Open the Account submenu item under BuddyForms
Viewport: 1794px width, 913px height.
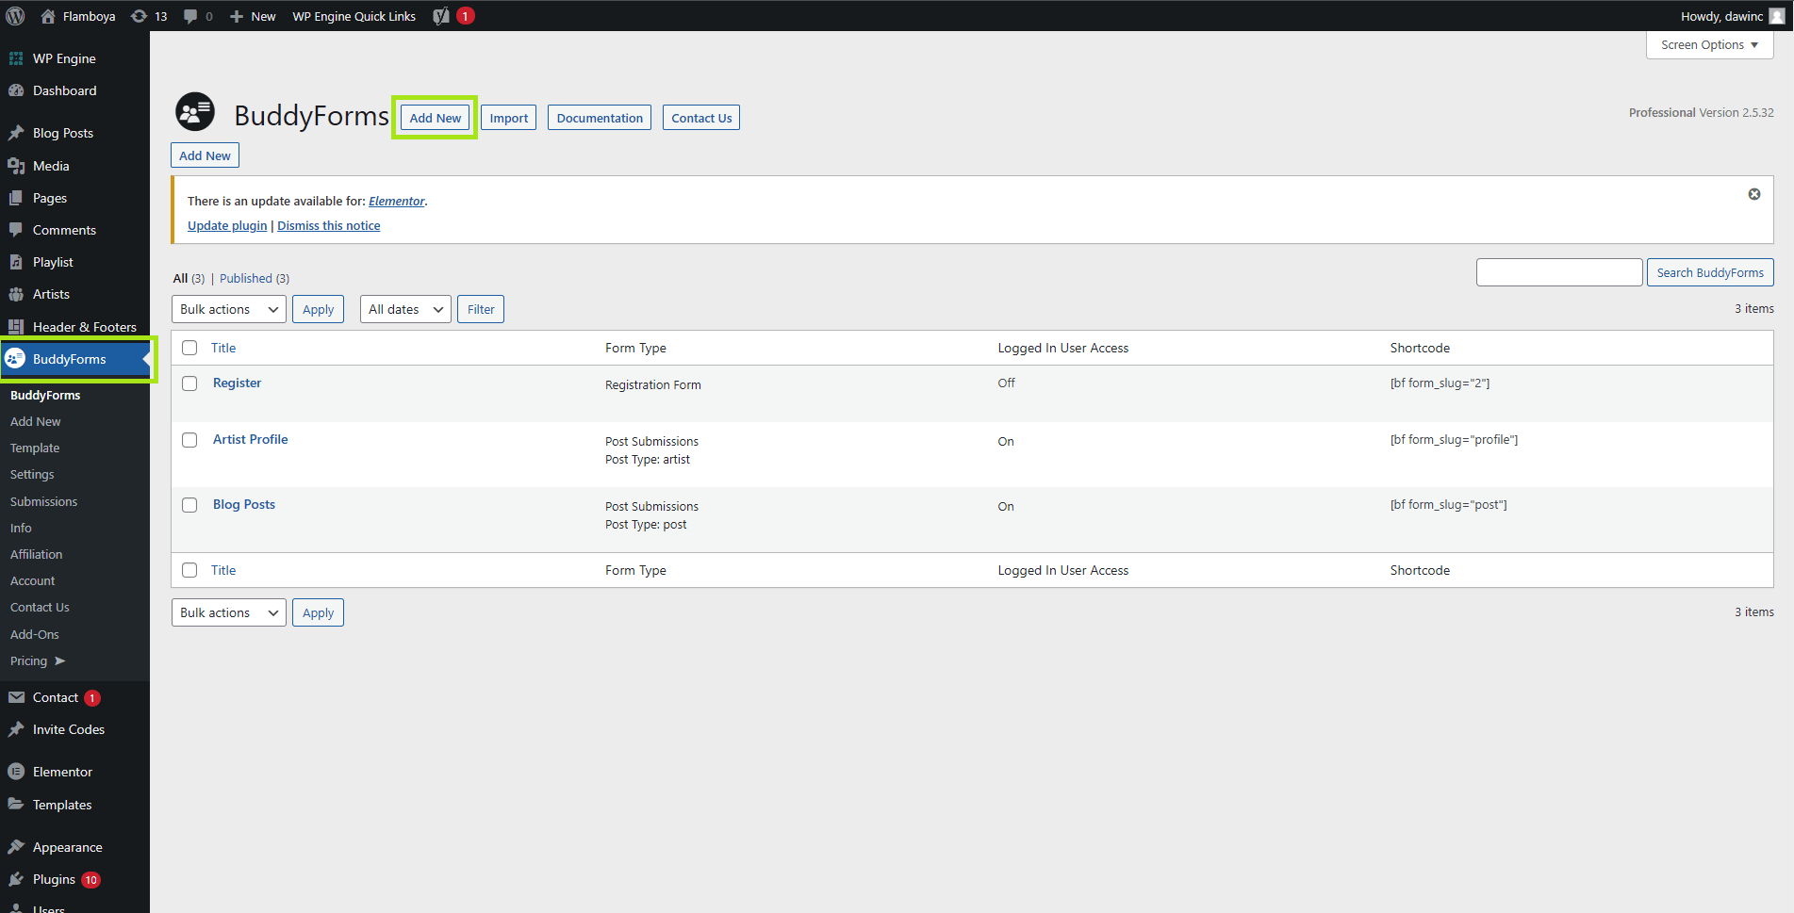[x=33, y=581]
